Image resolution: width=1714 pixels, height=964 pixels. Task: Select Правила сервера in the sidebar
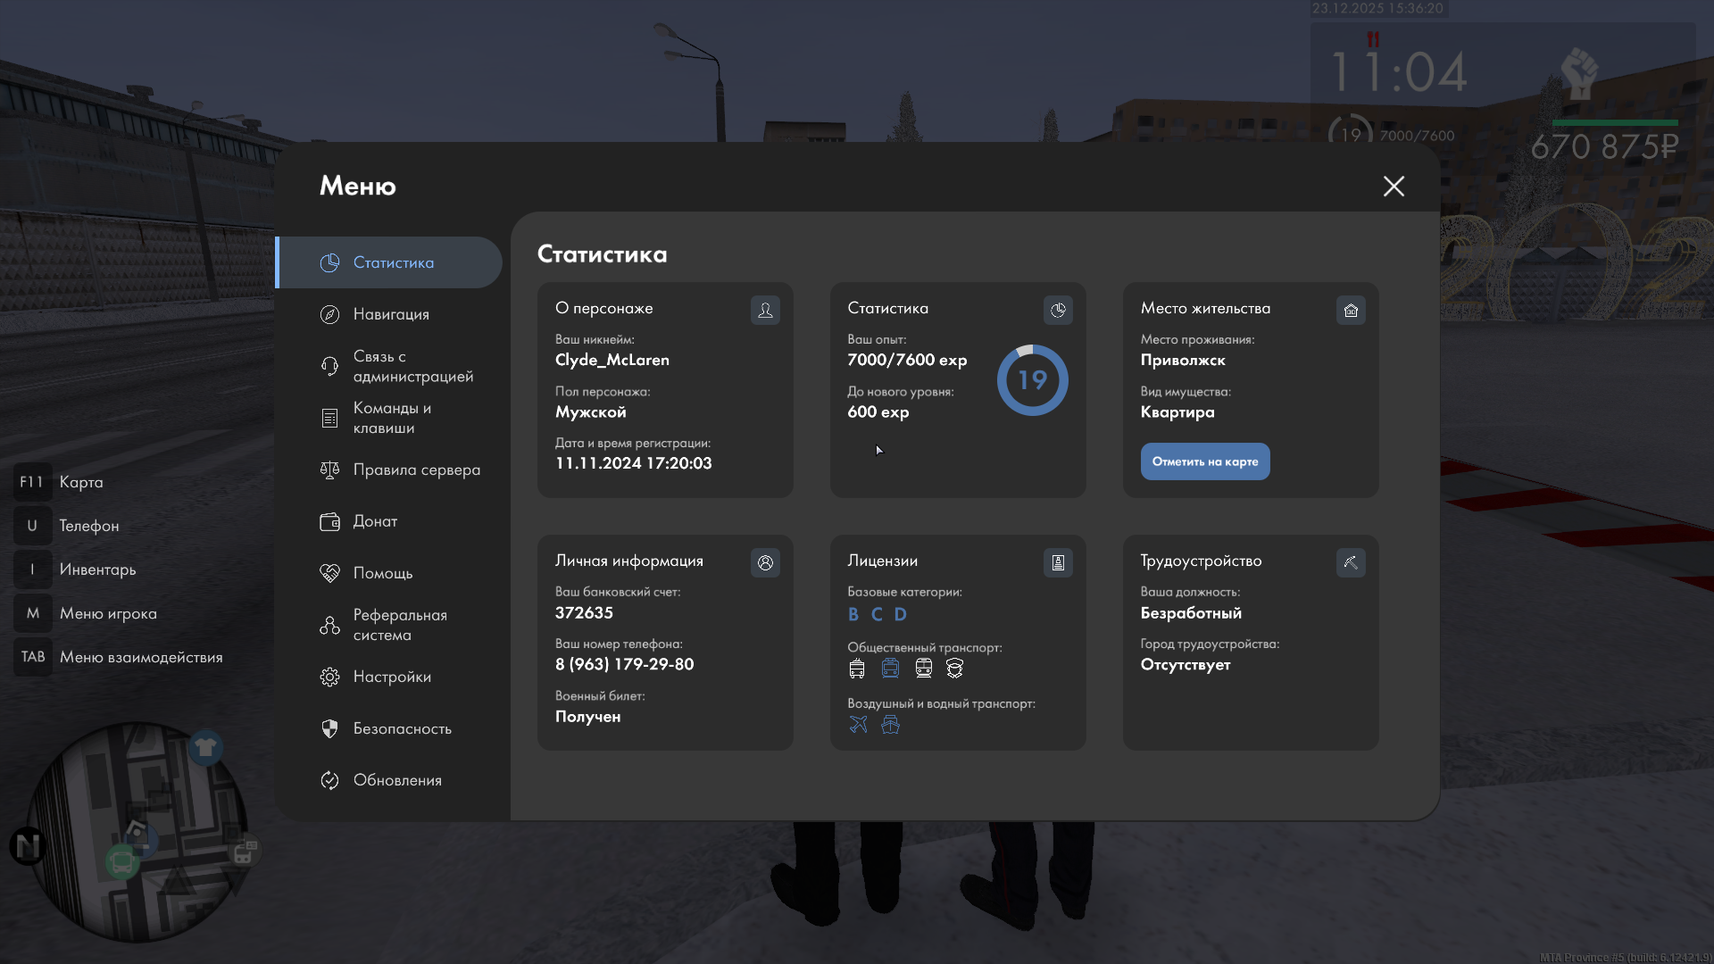[x=416, y=470]
